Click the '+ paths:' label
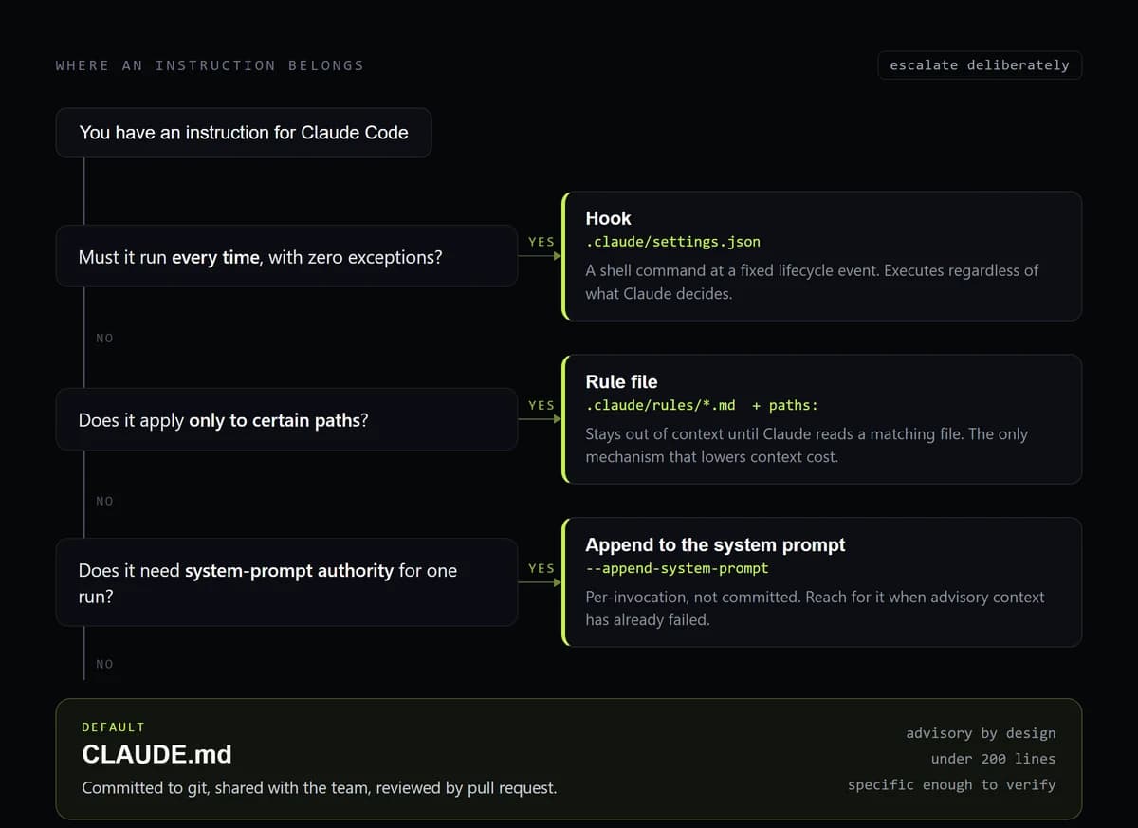This screenshot has width=1138, height=828. [784, 405]
